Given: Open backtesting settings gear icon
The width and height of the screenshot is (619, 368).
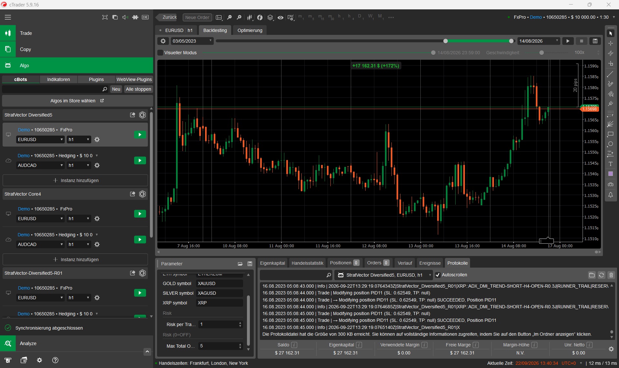Looking at the screenshot, I should point(163,41).
